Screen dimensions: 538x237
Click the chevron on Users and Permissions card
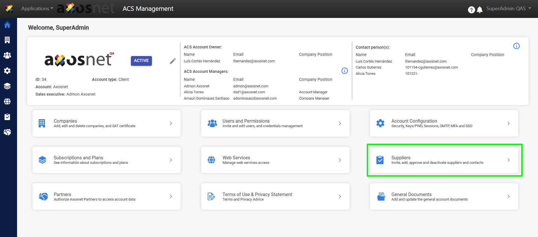coord(340,123)
